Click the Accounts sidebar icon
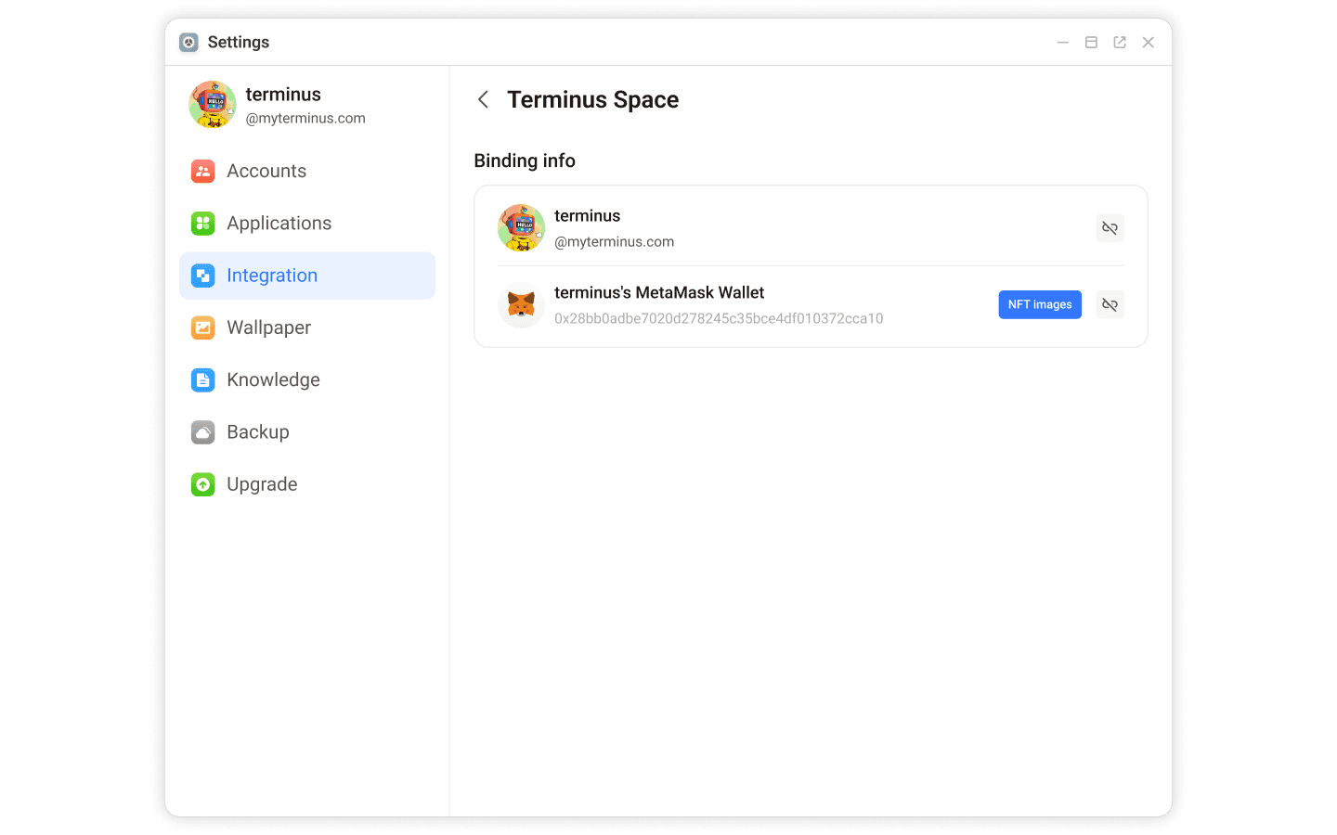This screenshot has height=835, width=1337. click(202, 171)
